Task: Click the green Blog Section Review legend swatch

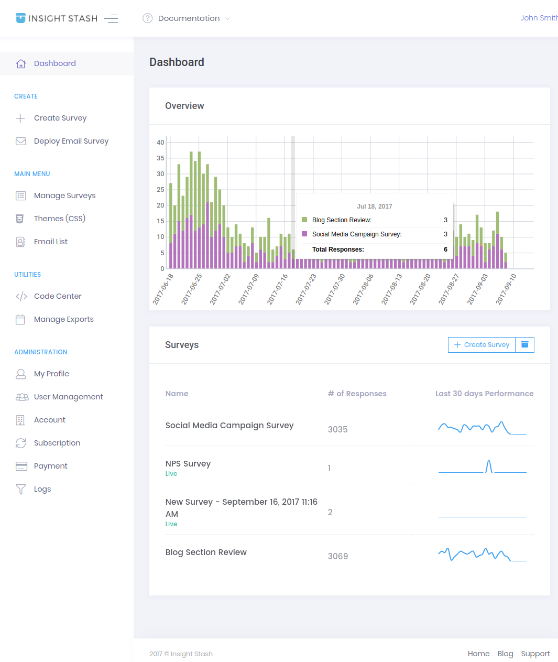Action: (304, 220)
